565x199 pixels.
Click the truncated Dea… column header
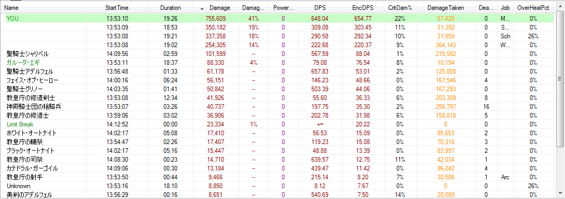[487, 8]
